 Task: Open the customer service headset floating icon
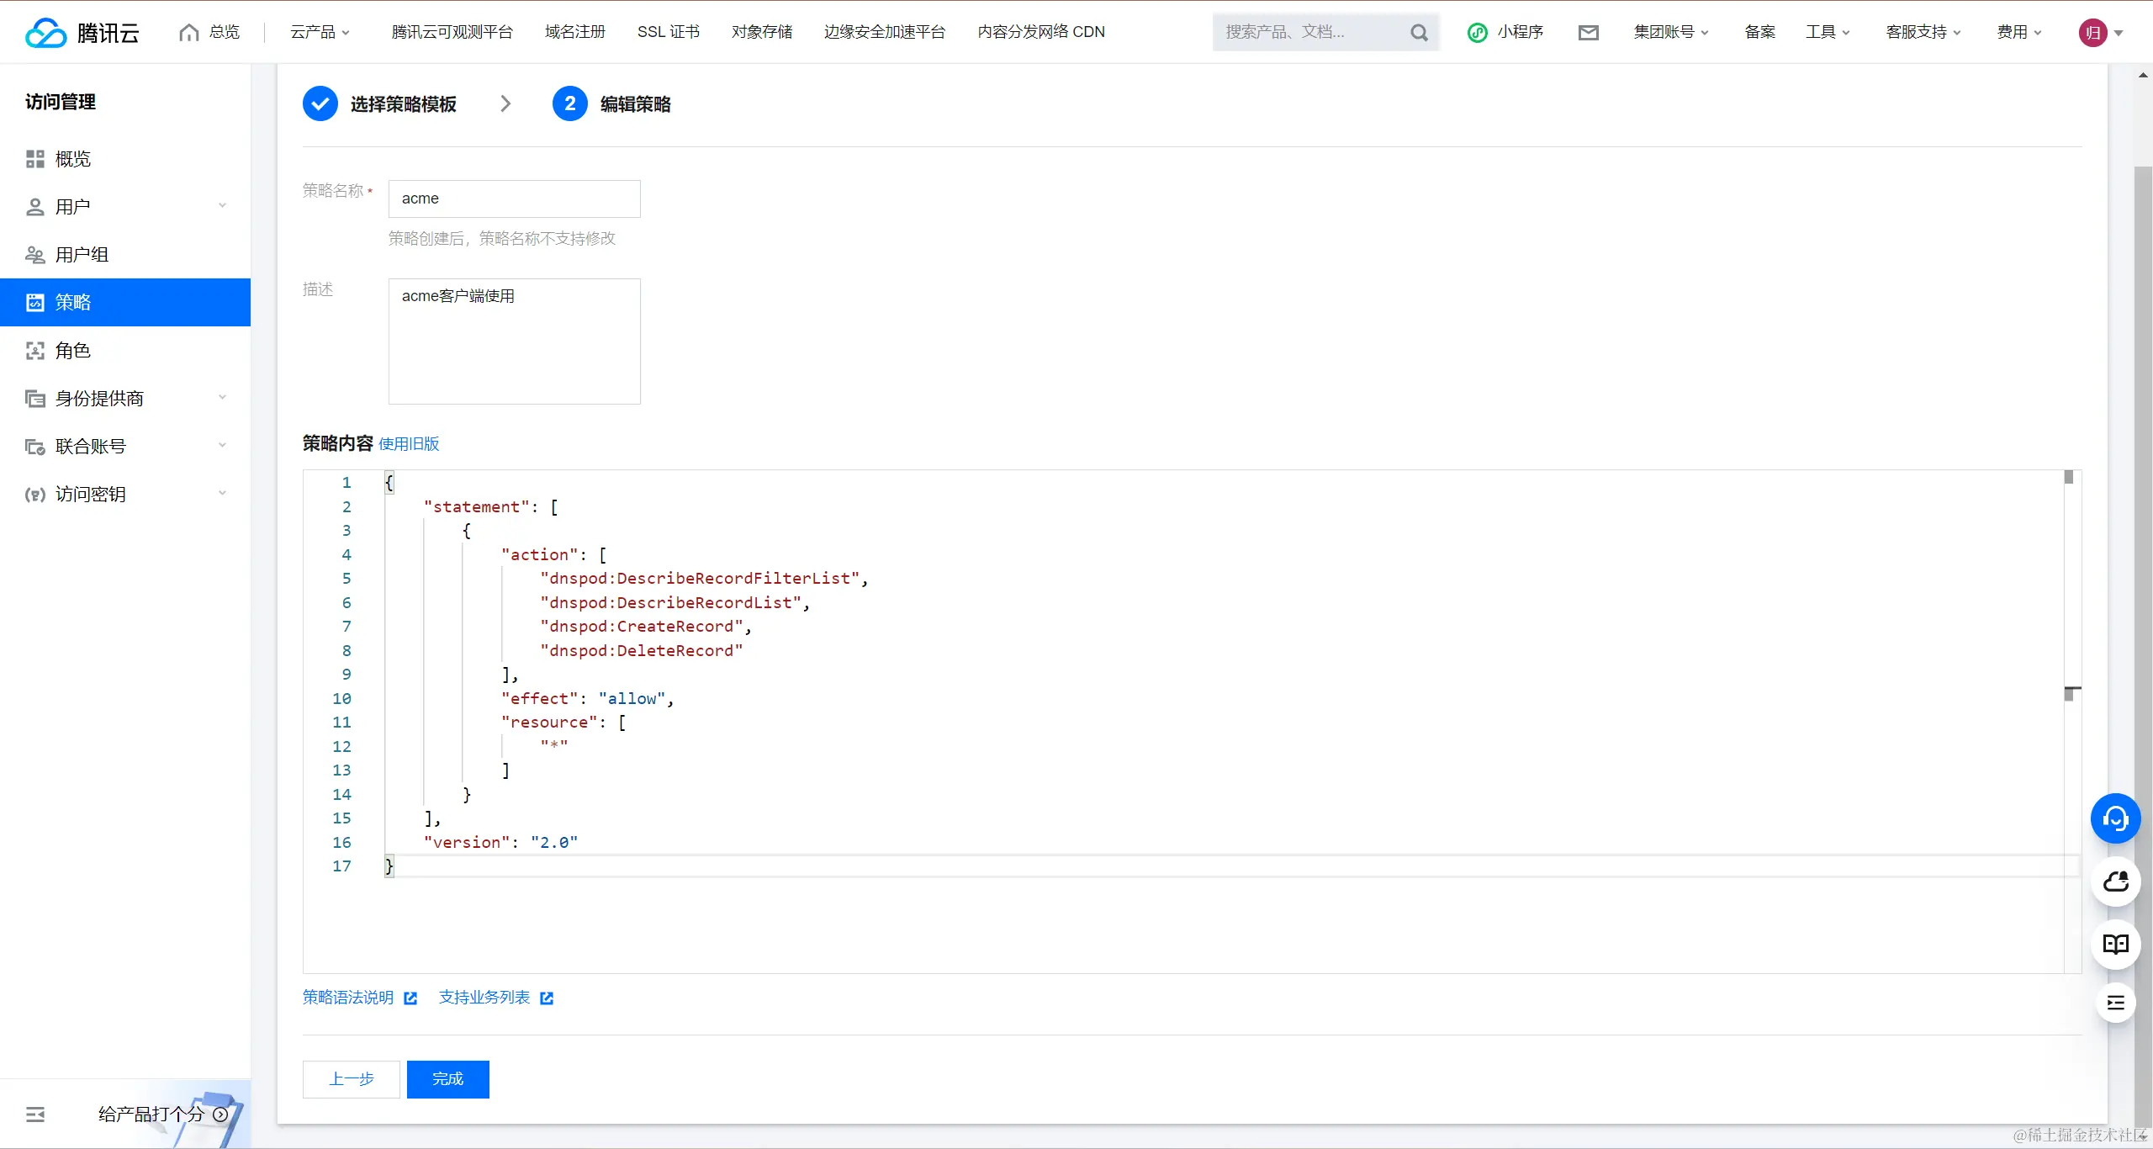click(x=2115, y=818)
